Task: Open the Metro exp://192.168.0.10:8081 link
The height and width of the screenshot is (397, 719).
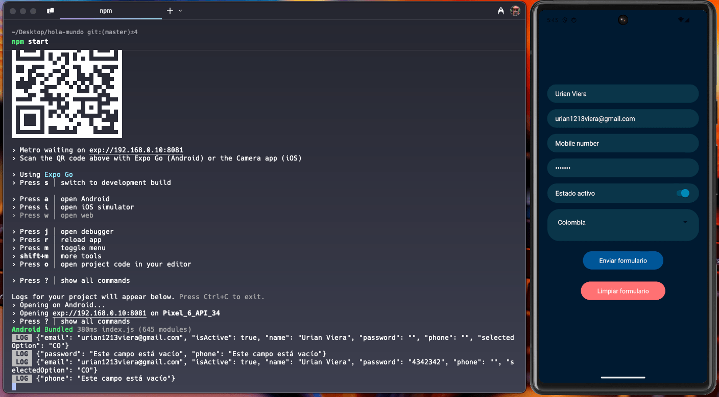Action: [x=136, y=150]
